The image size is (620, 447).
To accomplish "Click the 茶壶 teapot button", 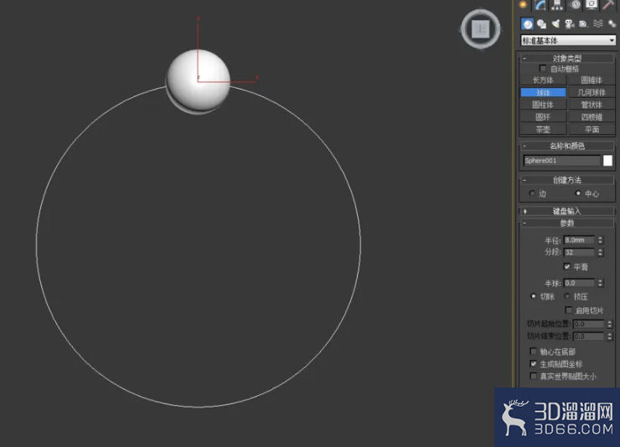I will click(x=543, y=129).
